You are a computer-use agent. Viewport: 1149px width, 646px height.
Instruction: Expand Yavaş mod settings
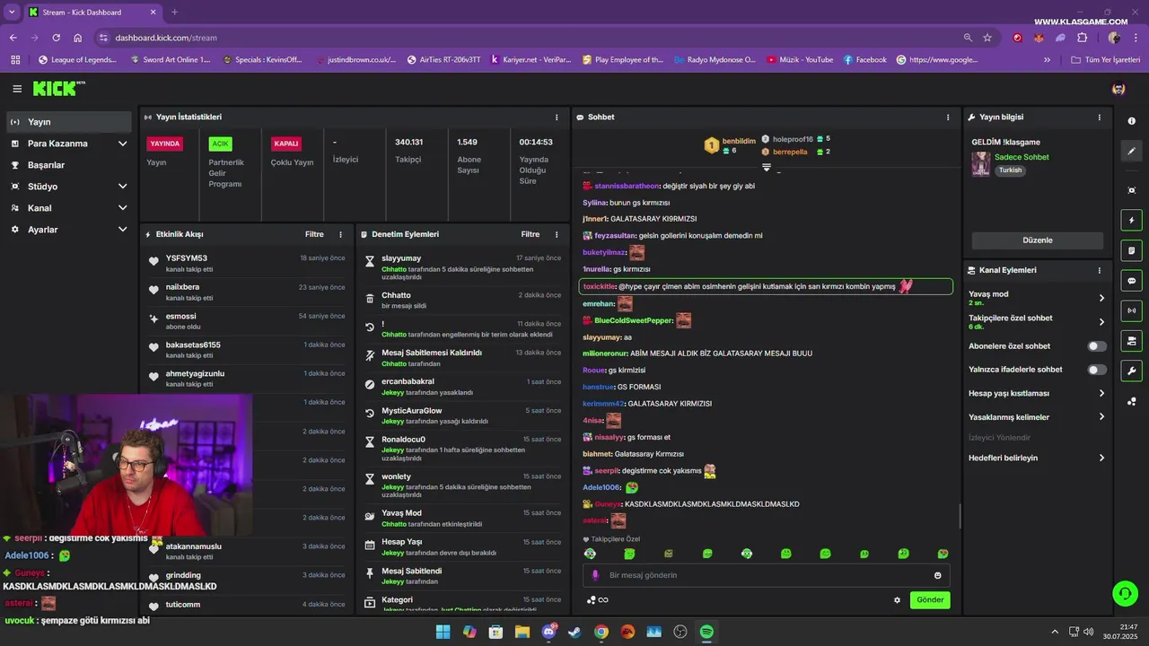coord(1037,298)
